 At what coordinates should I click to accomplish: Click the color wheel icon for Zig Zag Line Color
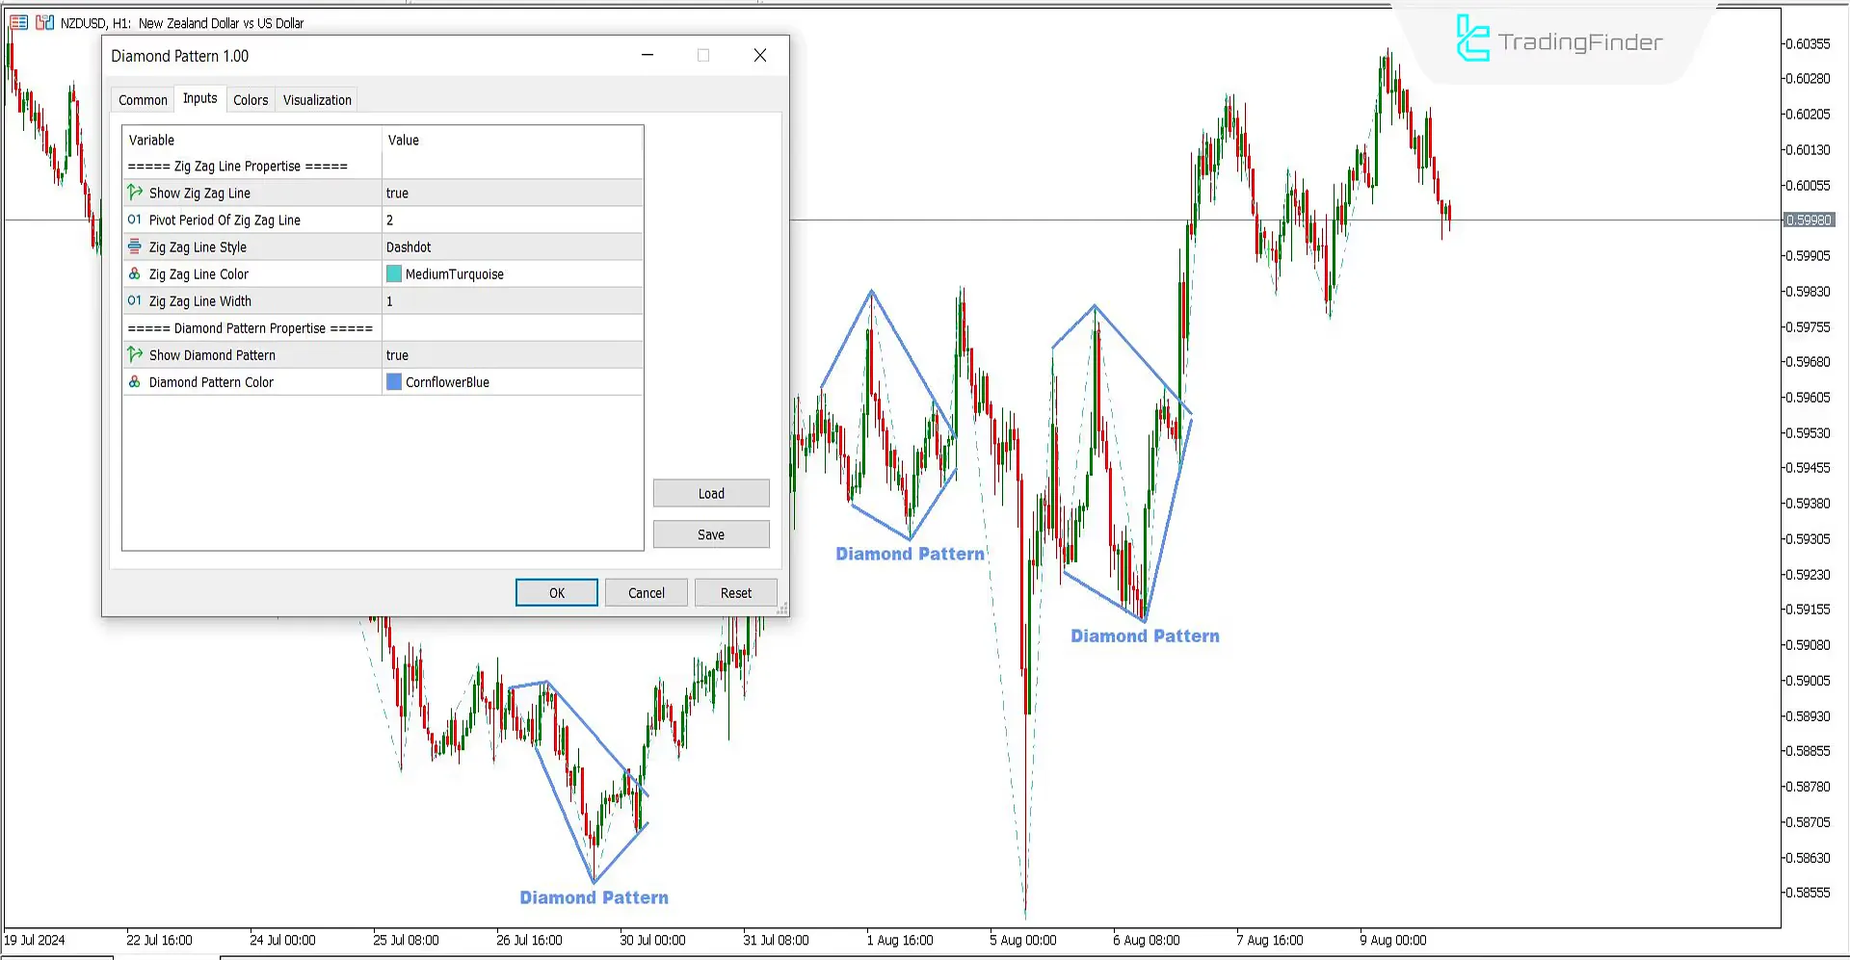[134, 272]
